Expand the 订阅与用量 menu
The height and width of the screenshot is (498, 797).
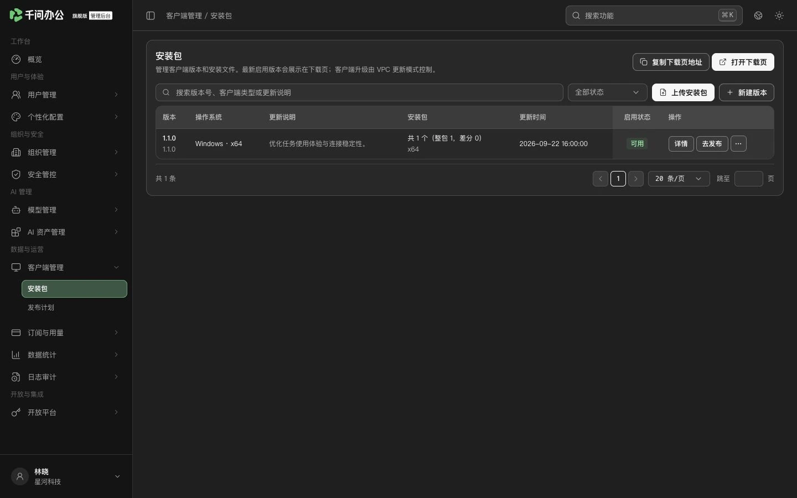click(x=66, y=333)
